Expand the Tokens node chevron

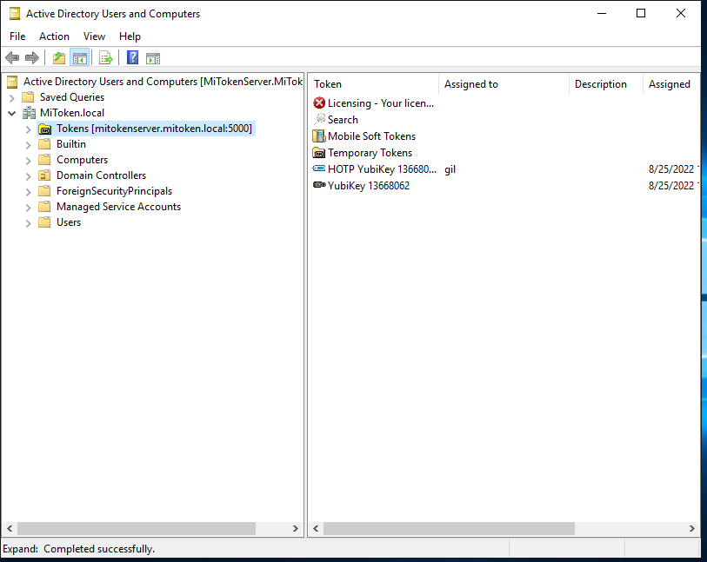point(28,129)
